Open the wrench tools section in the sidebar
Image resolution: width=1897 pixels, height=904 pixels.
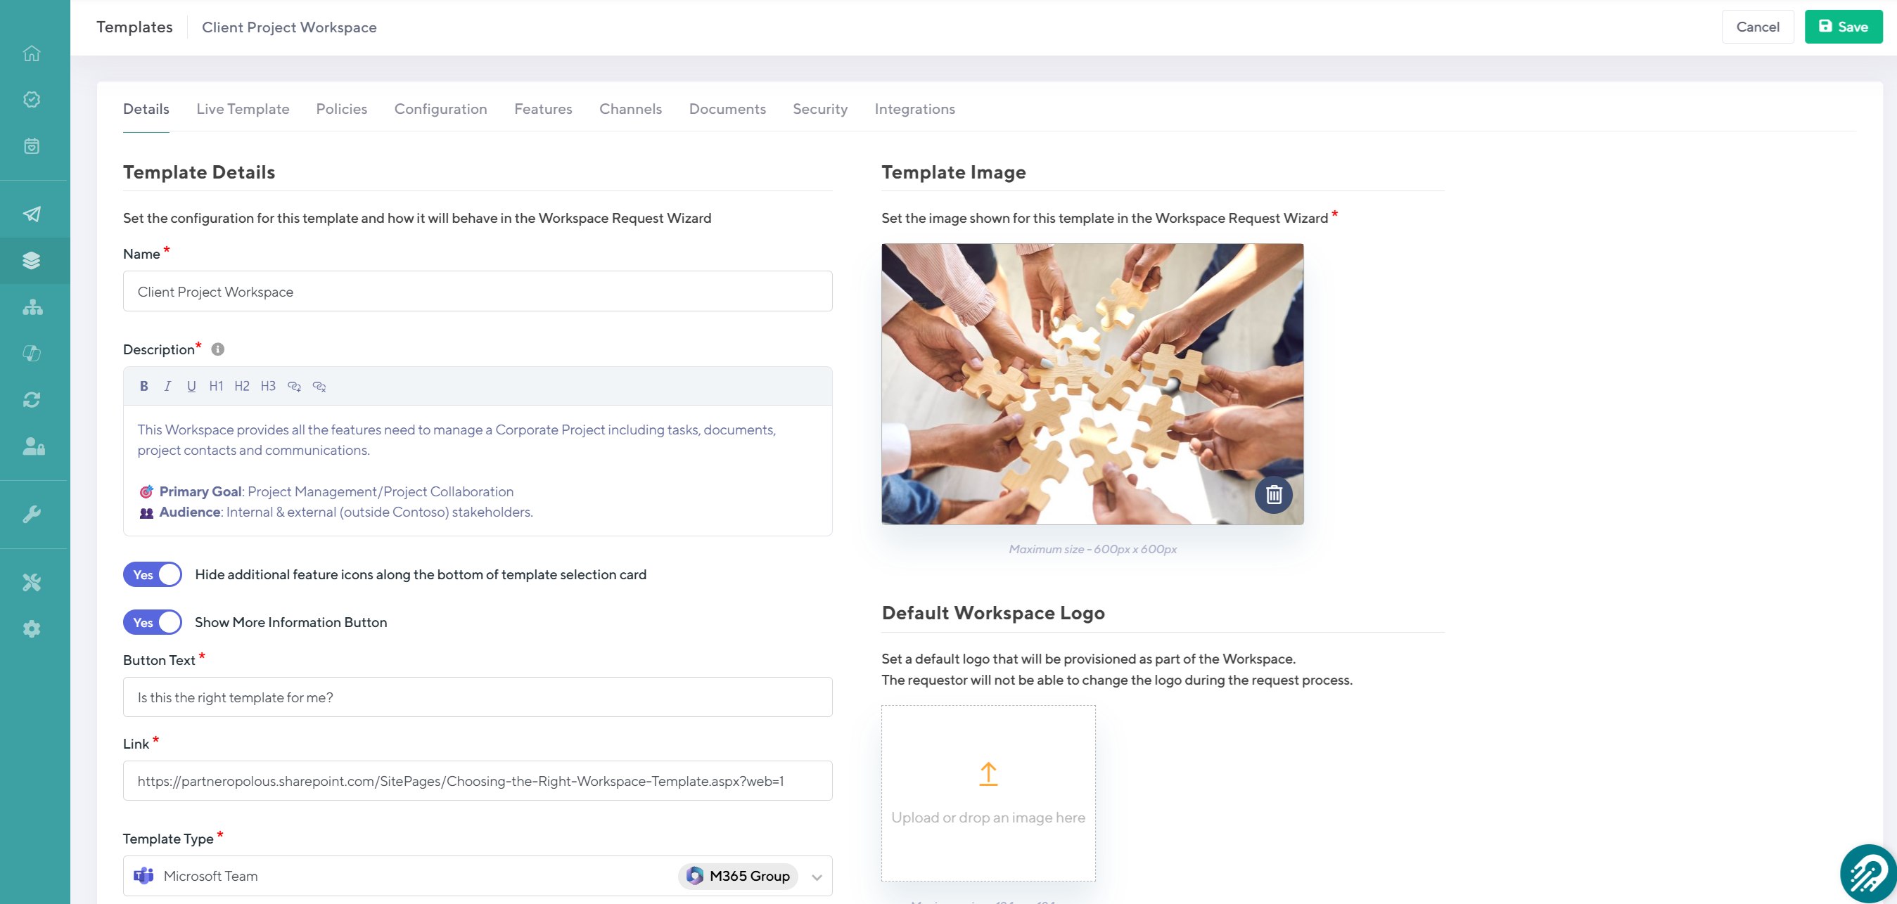32,513
